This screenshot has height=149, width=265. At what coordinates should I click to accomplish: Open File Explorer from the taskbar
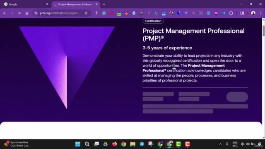[132, 144]
